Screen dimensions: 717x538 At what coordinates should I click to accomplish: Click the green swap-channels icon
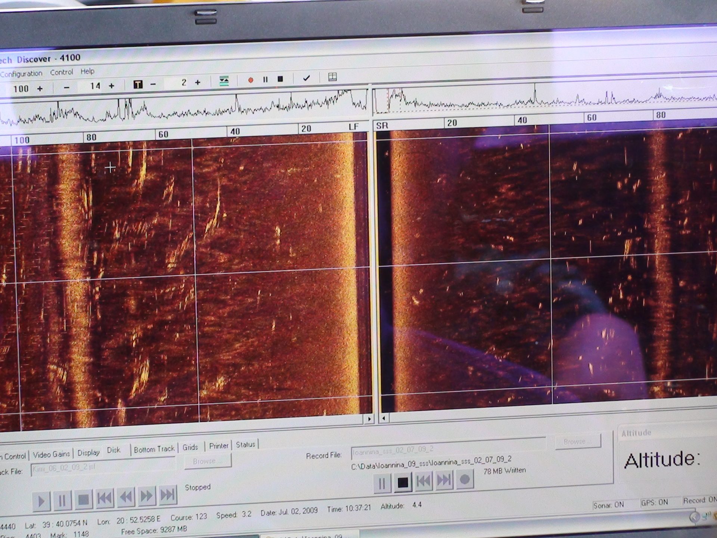coord(224,81)
